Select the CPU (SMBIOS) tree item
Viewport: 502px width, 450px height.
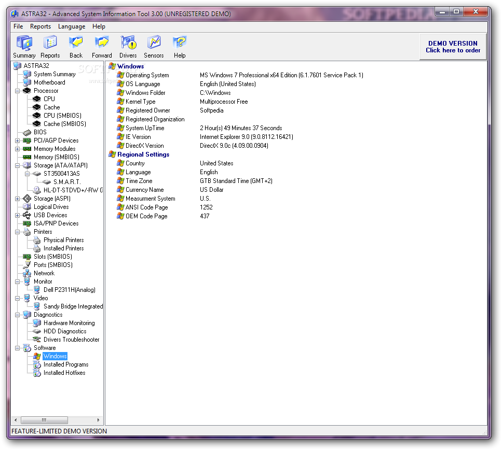coord(62,116)
